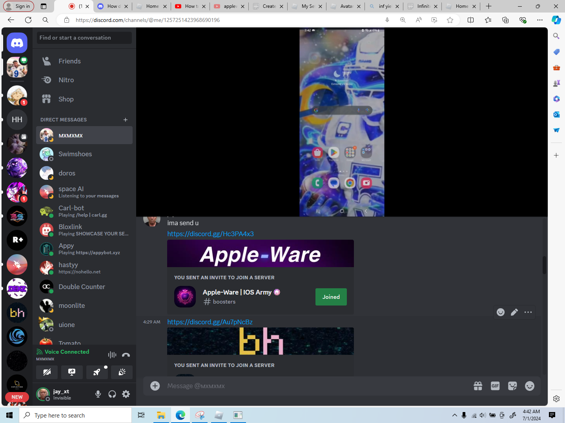Switch to the "applev" tab

(x=229, y=6)
